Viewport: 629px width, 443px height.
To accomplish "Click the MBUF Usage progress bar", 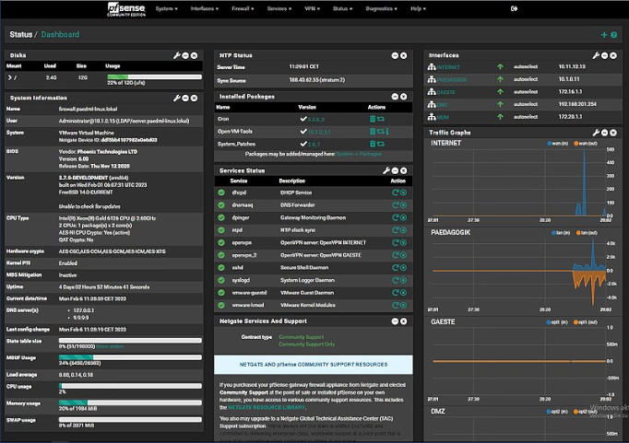I will (130, 357).
